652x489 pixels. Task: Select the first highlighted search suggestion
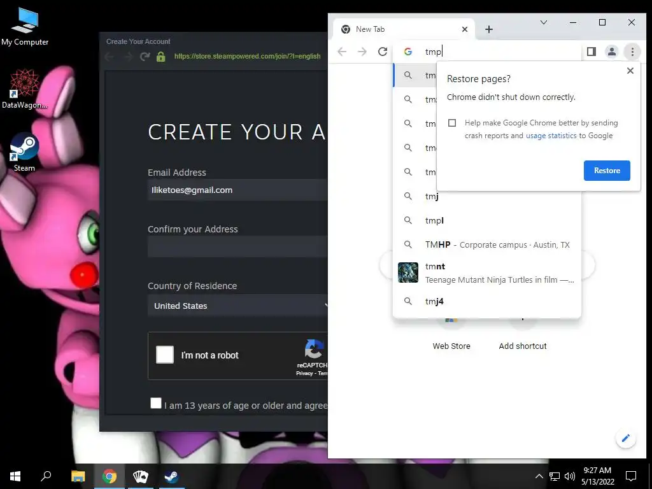click(x=415, y=75)
